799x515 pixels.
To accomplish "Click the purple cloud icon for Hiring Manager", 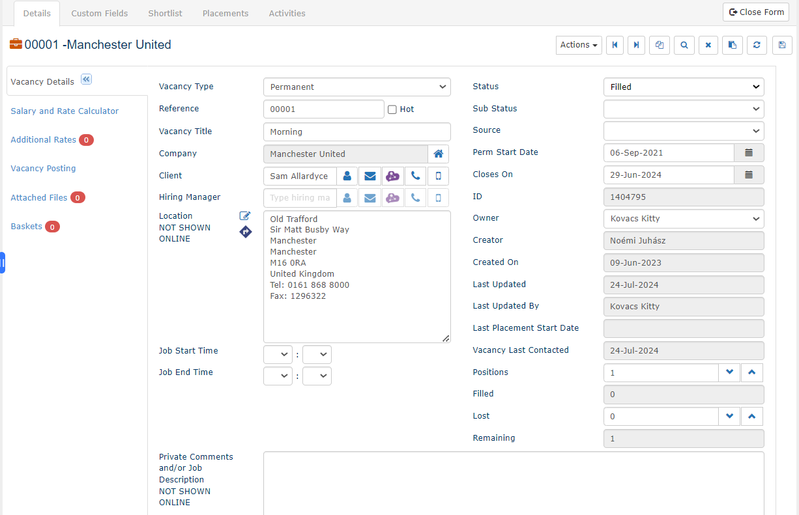I will coord(392,198).
